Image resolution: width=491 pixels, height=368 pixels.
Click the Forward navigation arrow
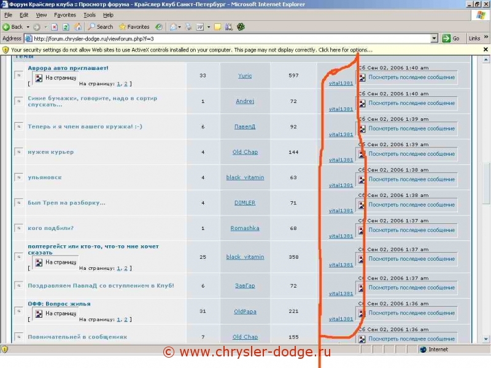coord(37,27)
